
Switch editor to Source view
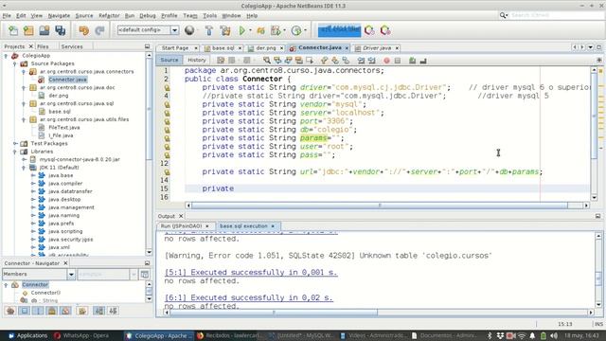pos(169,60)
